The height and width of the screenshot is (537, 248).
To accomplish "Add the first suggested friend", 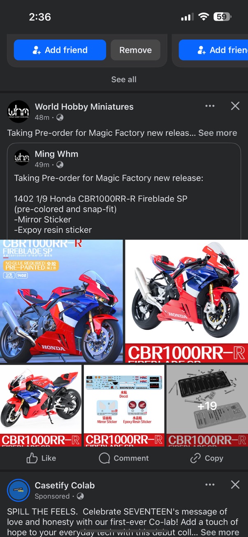I will 60,50.
